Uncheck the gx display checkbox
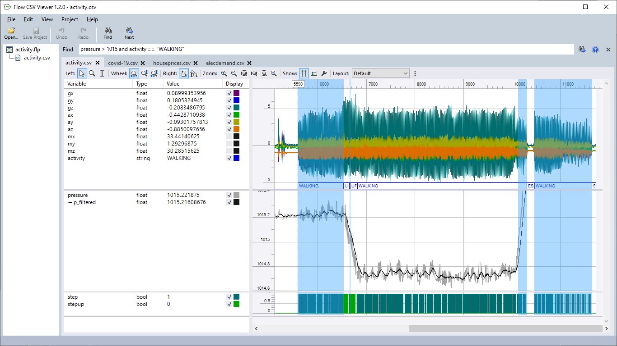The image size is (617, 346). click(229, 93)
